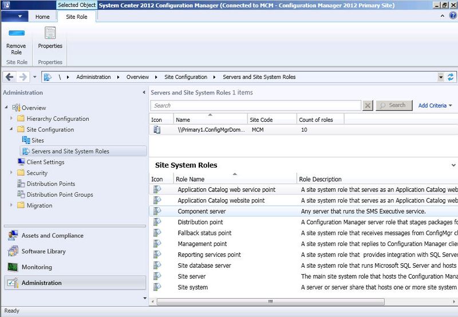
Task: Click the Role Description column header
Action: [377, 179]
